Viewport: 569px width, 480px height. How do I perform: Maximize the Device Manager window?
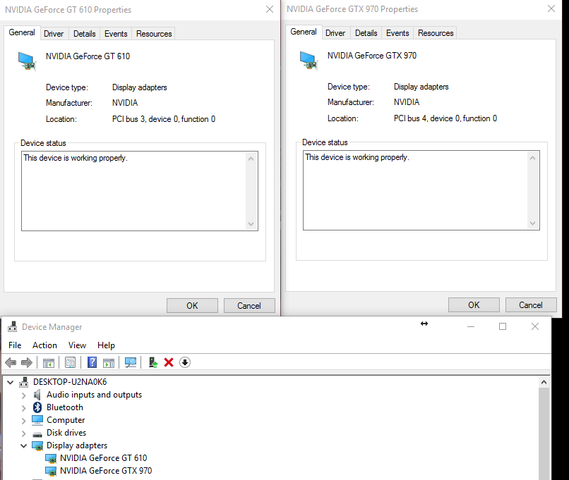[503, 326]
